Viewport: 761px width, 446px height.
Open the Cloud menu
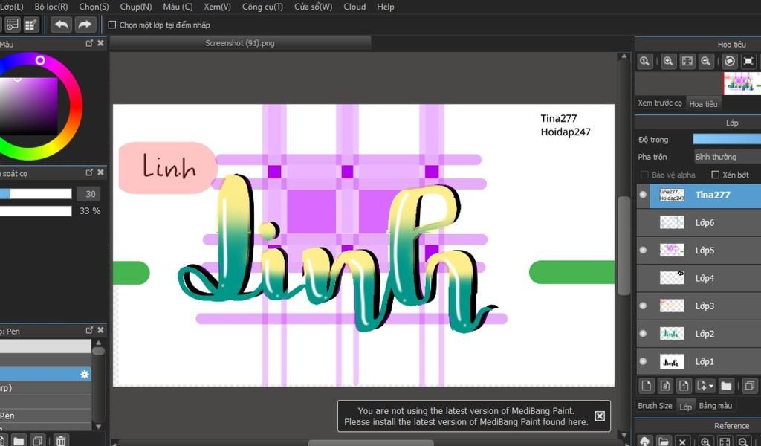(x=354, y=7)
